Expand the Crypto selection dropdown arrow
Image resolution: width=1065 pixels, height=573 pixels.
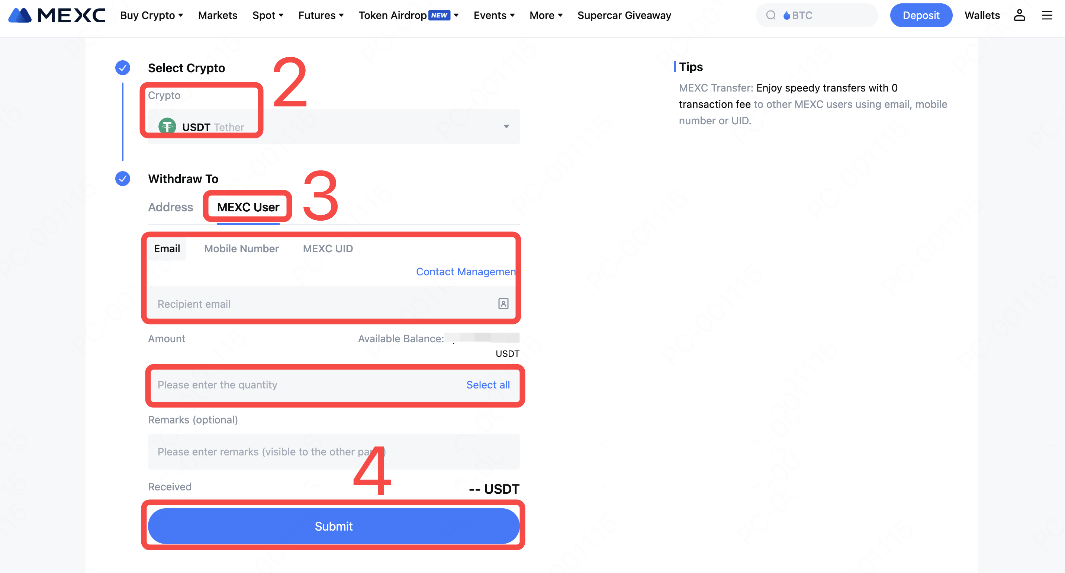506,127
